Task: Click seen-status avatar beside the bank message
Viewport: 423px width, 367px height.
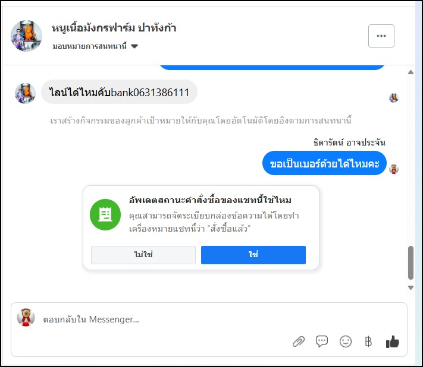Action: [x=394, y=98]
